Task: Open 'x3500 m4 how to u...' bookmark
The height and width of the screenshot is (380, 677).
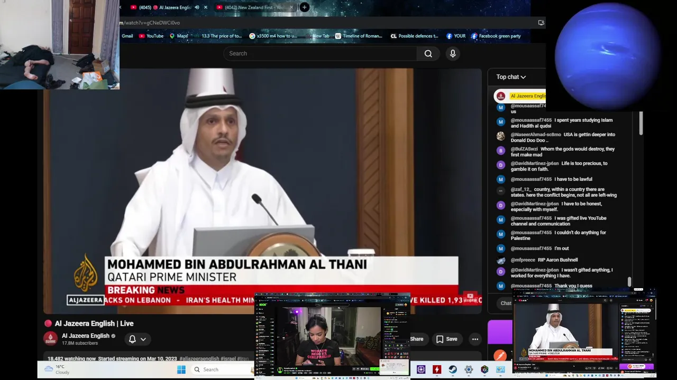Action: (x=273, y=36)
